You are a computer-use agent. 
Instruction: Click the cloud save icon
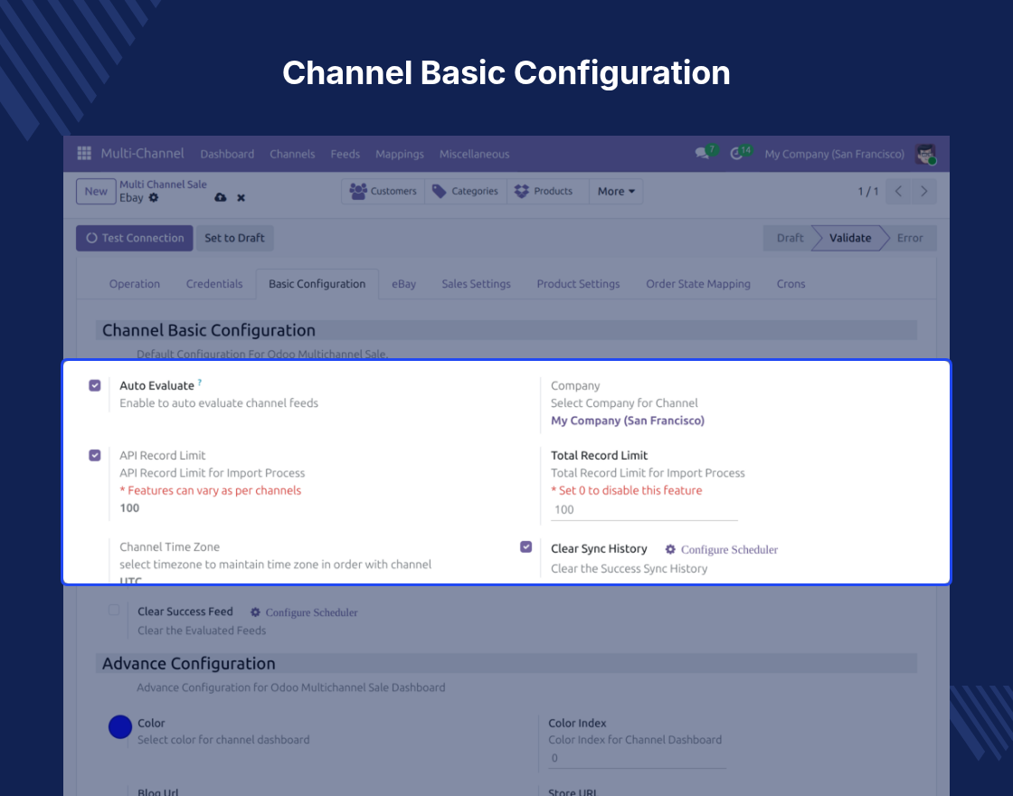[x=221, y=198]
